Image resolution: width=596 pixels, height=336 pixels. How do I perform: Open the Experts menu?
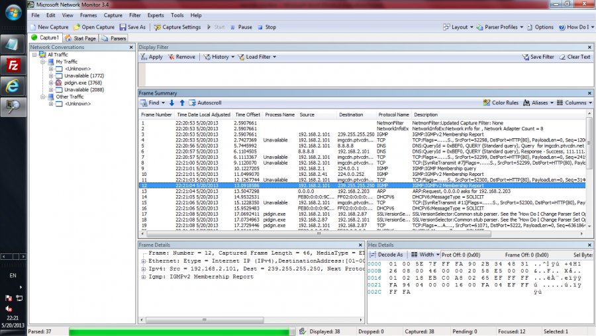tap(156, 15)
